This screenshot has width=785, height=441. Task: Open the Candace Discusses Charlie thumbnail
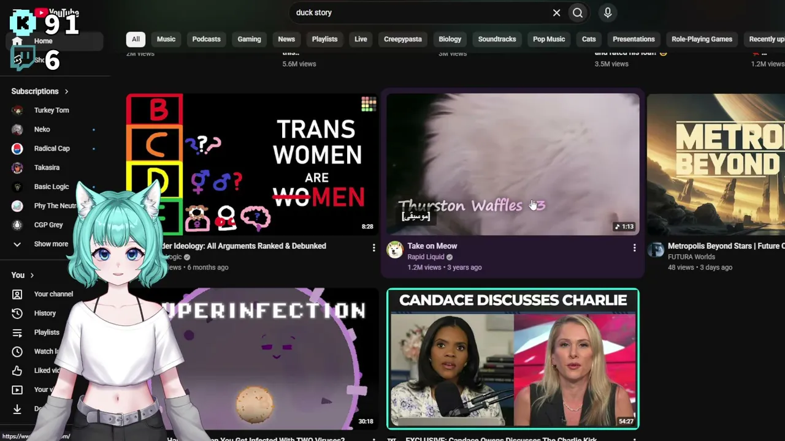pos(513,359)
